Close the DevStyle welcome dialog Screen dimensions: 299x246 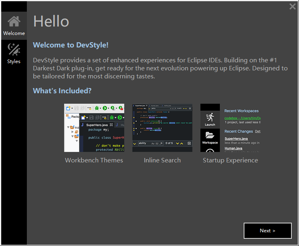[292, 6]
